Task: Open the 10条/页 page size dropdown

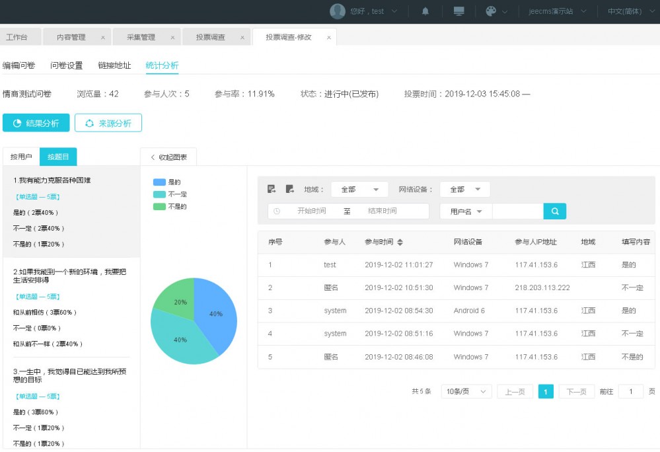Action: pos(465,391)
